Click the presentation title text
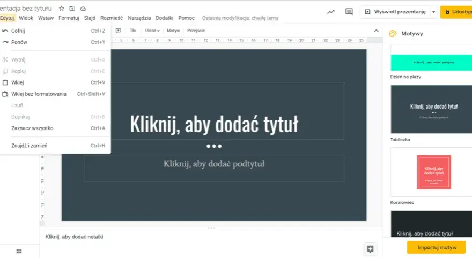The image size is (472, 258). tap(26, 9)
